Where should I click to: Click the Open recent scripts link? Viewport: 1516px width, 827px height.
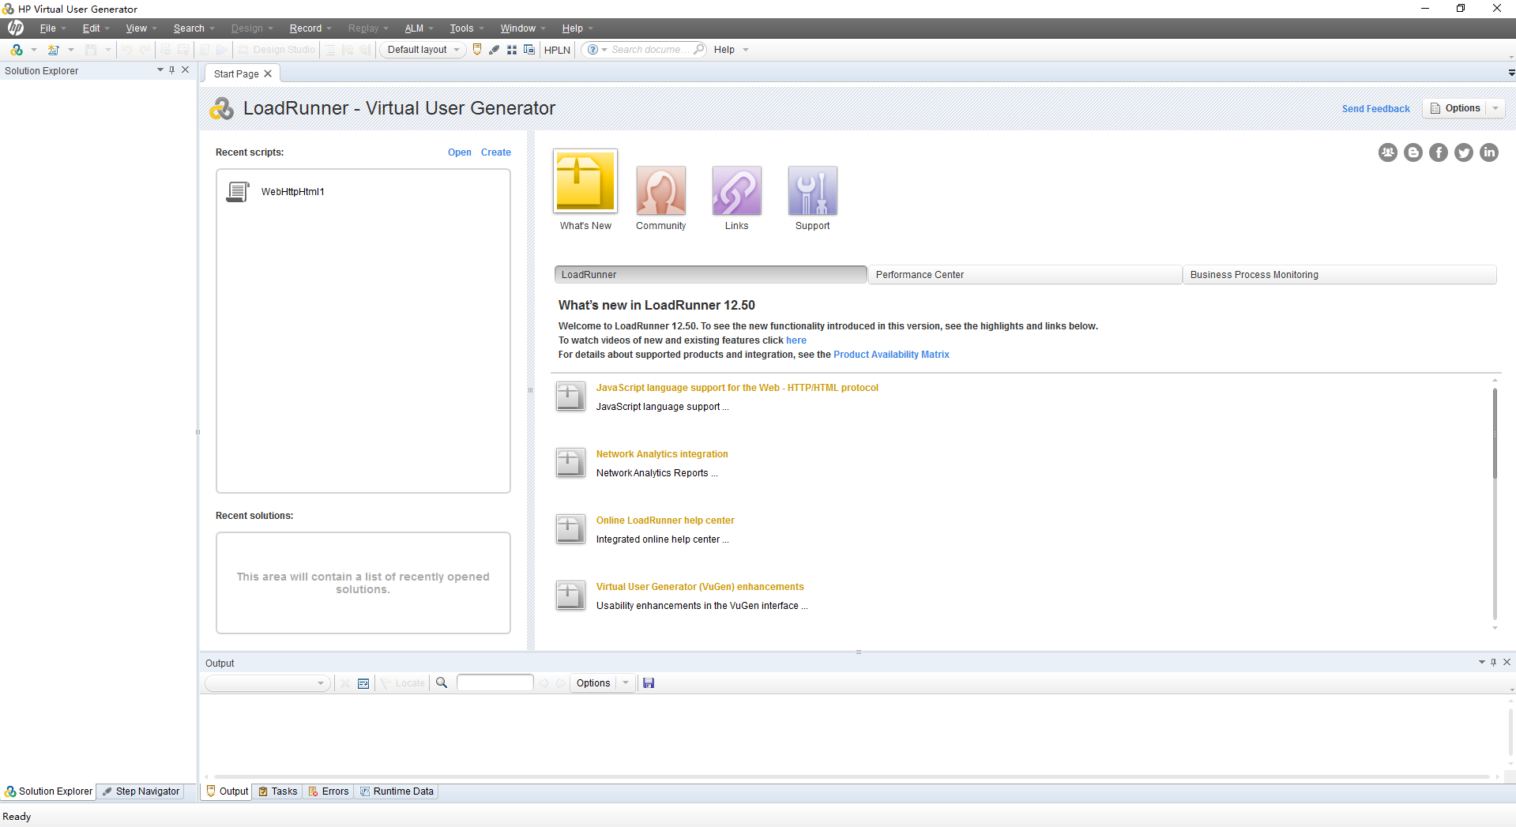[460, 152]
